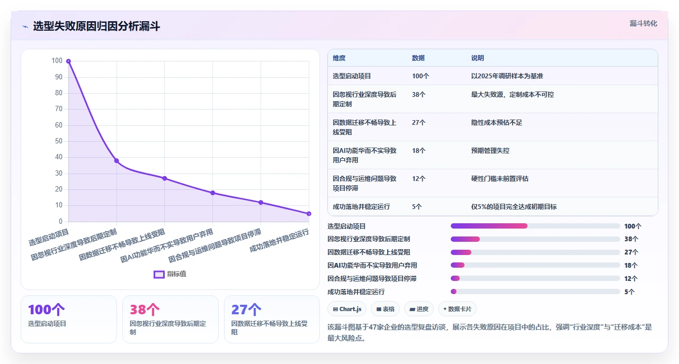Click the chart point at value 5
The image size is (679, 364).
tap(309, 214)
